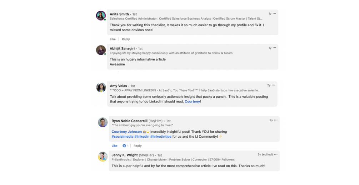View reactions count on Ryan's comment

click(x=125, y=146)
